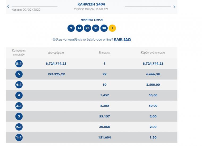Click the Διανεμόμενα column header
The width and height of the screenshot is (202, 146).
(56, 53)
